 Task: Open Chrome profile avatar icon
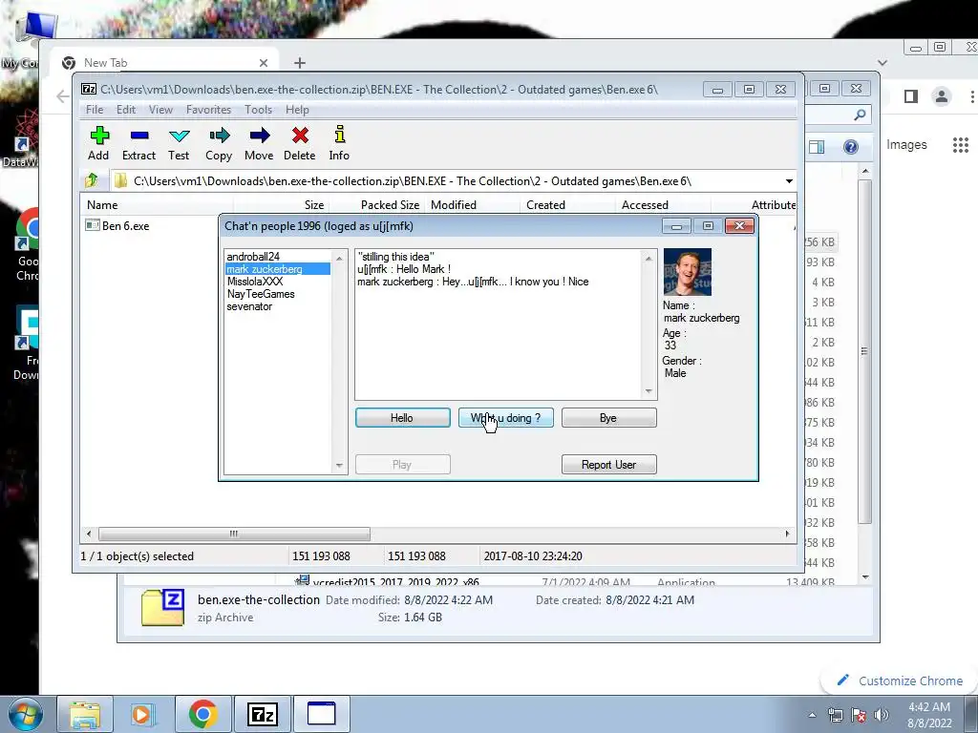tap(941, 96)
